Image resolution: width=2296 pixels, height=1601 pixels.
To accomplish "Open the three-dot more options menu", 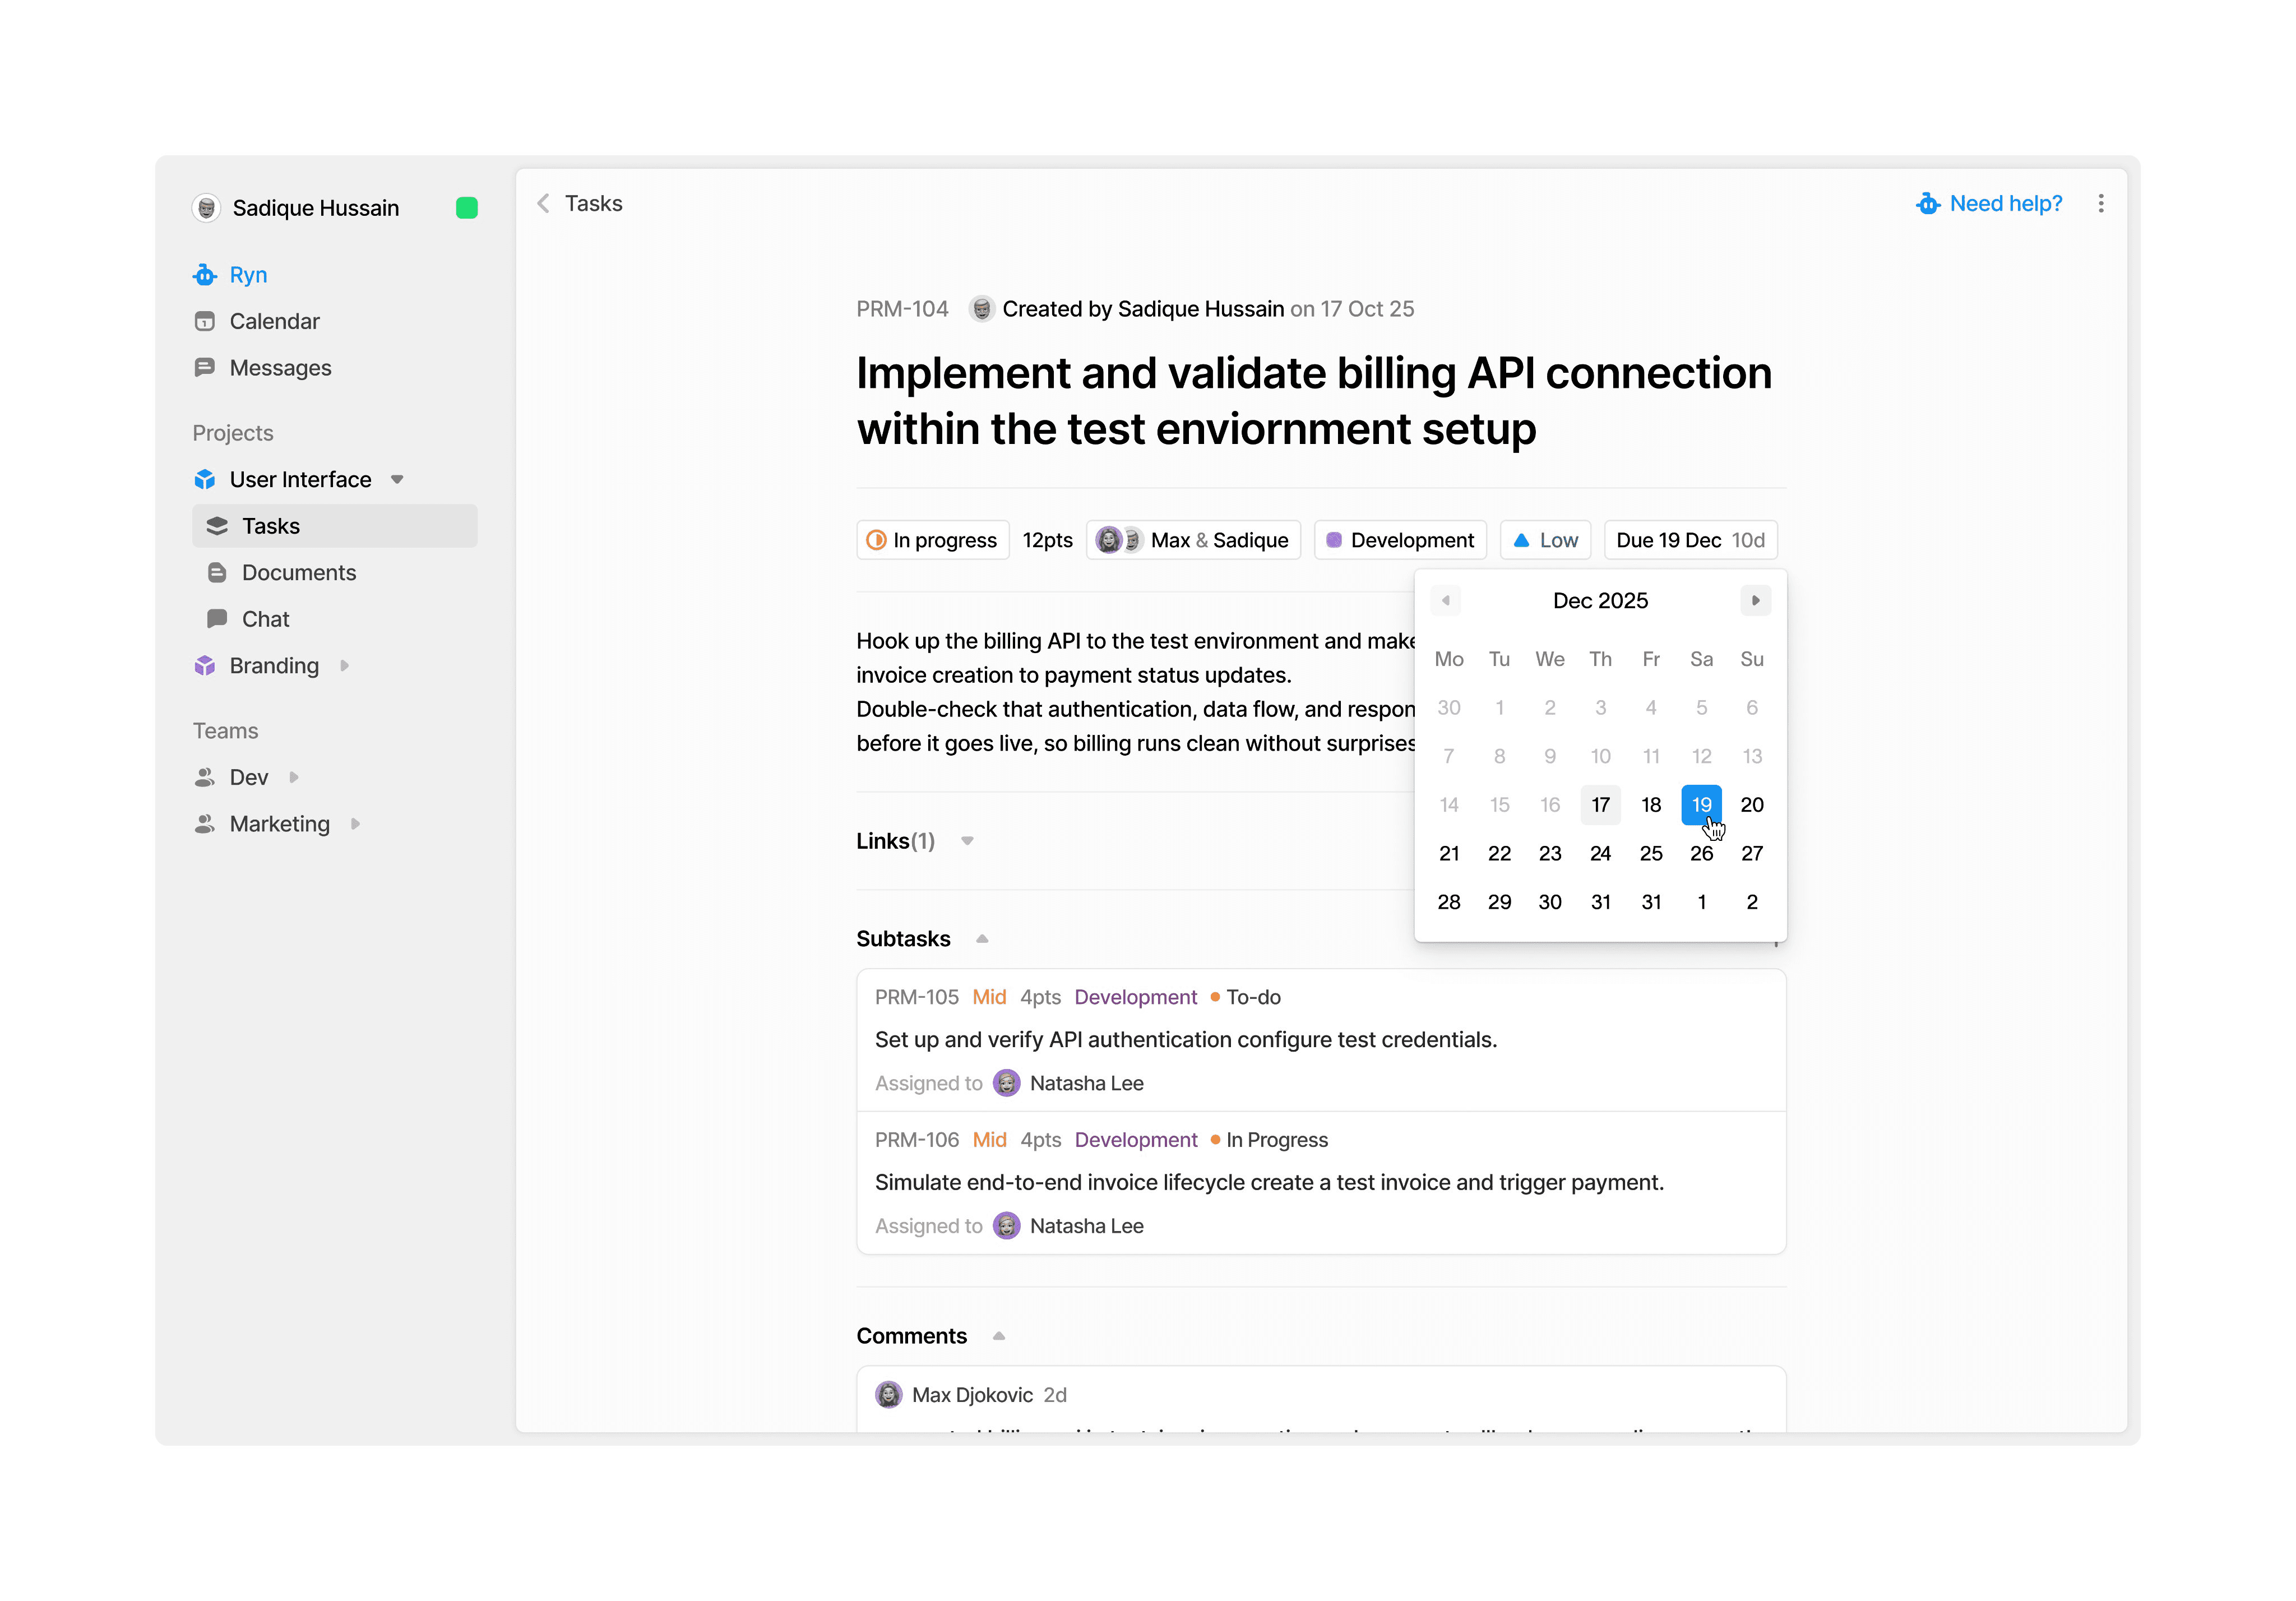I will coord(2101,204).
